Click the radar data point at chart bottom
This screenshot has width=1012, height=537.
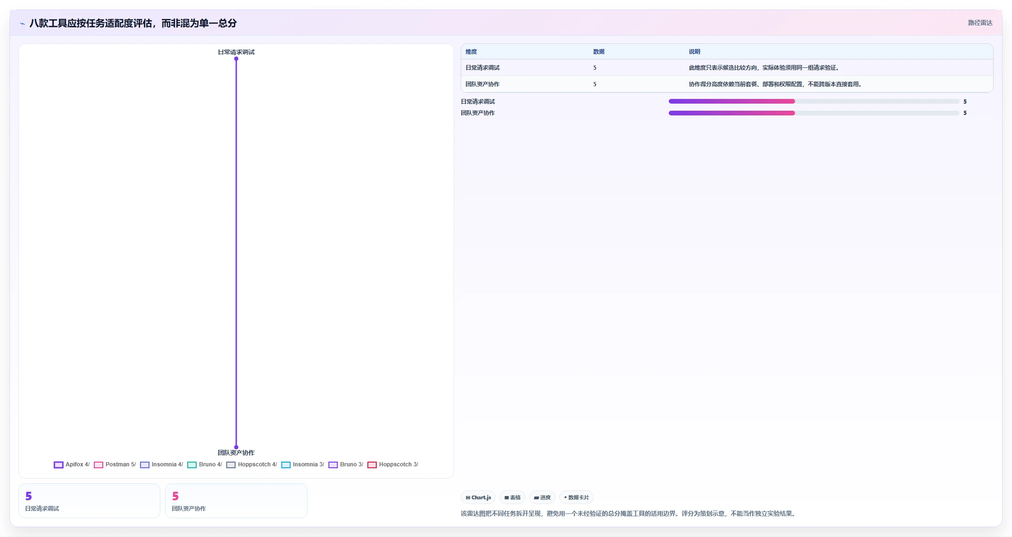[236, 447]
